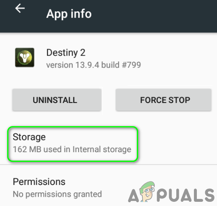Image resolution: width=217 pixels, height=206 pixels.
Task: Go back using the header arrow
Action: tap(20, 8)
